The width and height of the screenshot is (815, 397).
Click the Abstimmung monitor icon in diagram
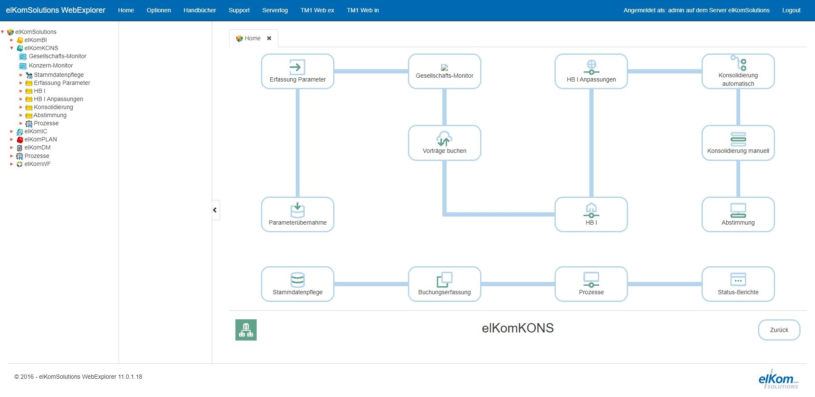tap(738, 210)
